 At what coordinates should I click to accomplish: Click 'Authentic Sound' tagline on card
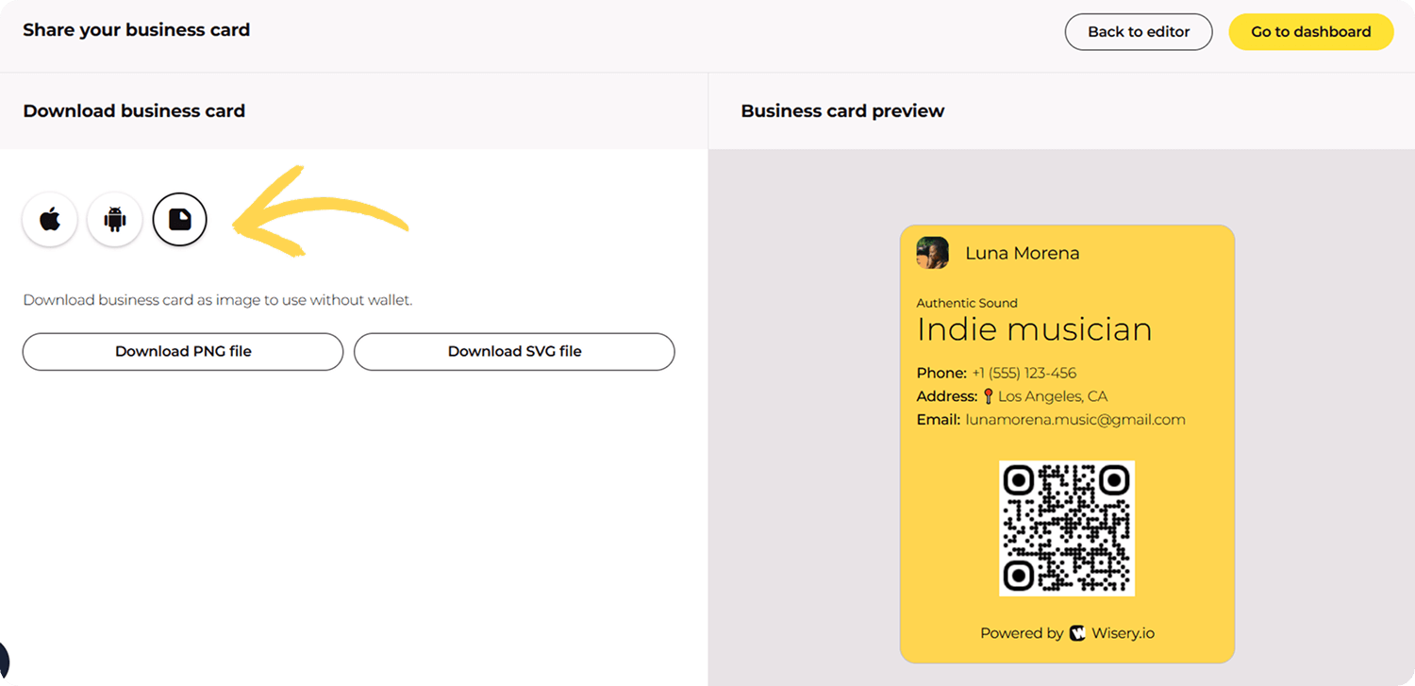click(x=967, y=303)
